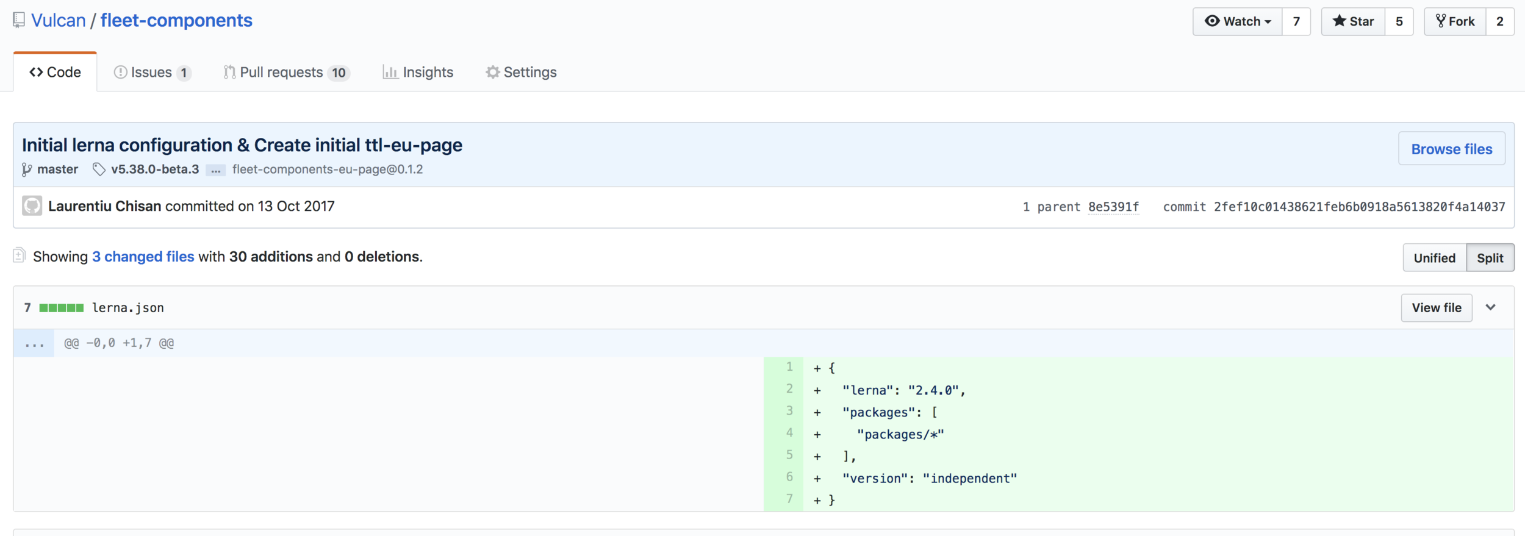Expand the hidden tags ellipsis
The width and height of the screenshot is (1525, 536).
(215, 170)
